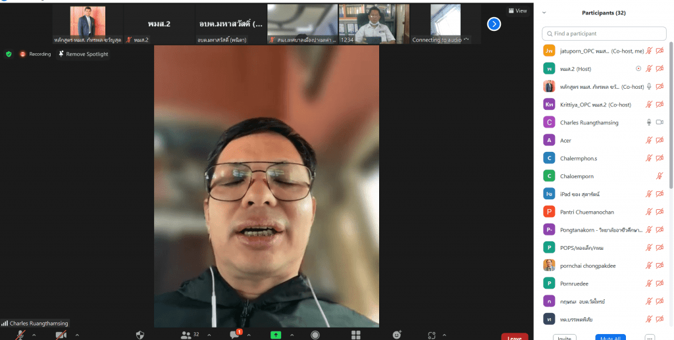Toggle Charles Ruangthamsing's microphone in participants list
The height and width of the screenshot is (340, 674).
[x=648, y=122]
